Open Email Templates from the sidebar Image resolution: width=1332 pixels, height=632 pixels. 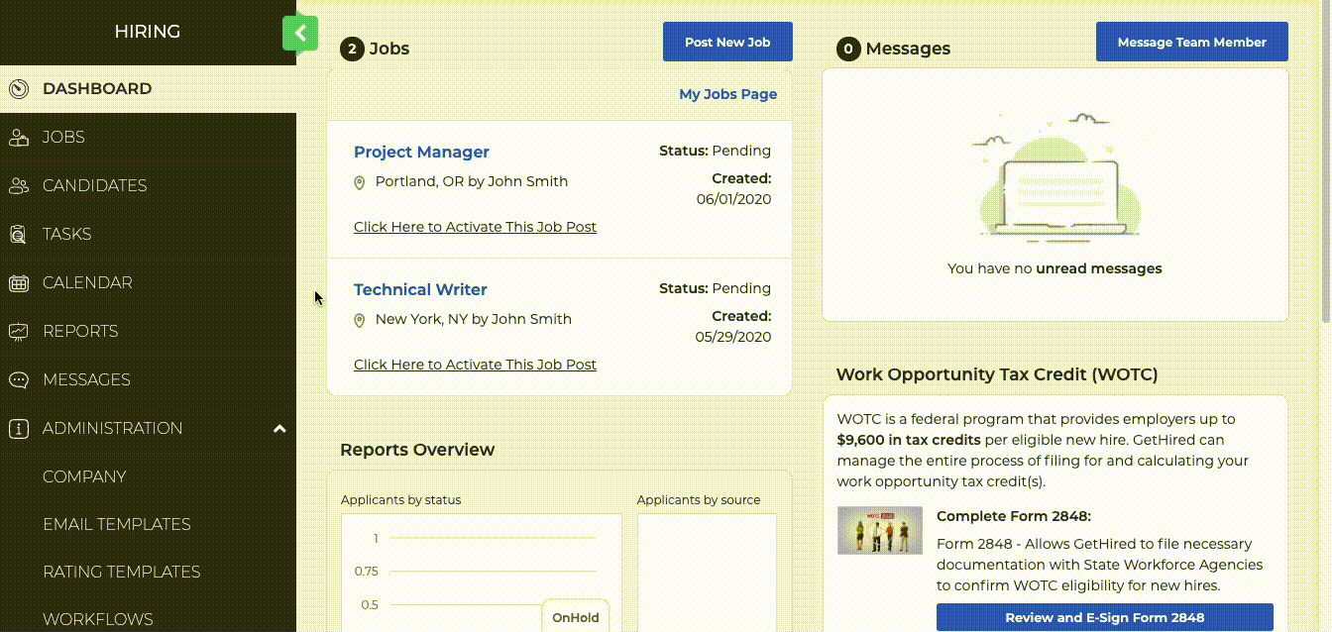click(117, 524)
